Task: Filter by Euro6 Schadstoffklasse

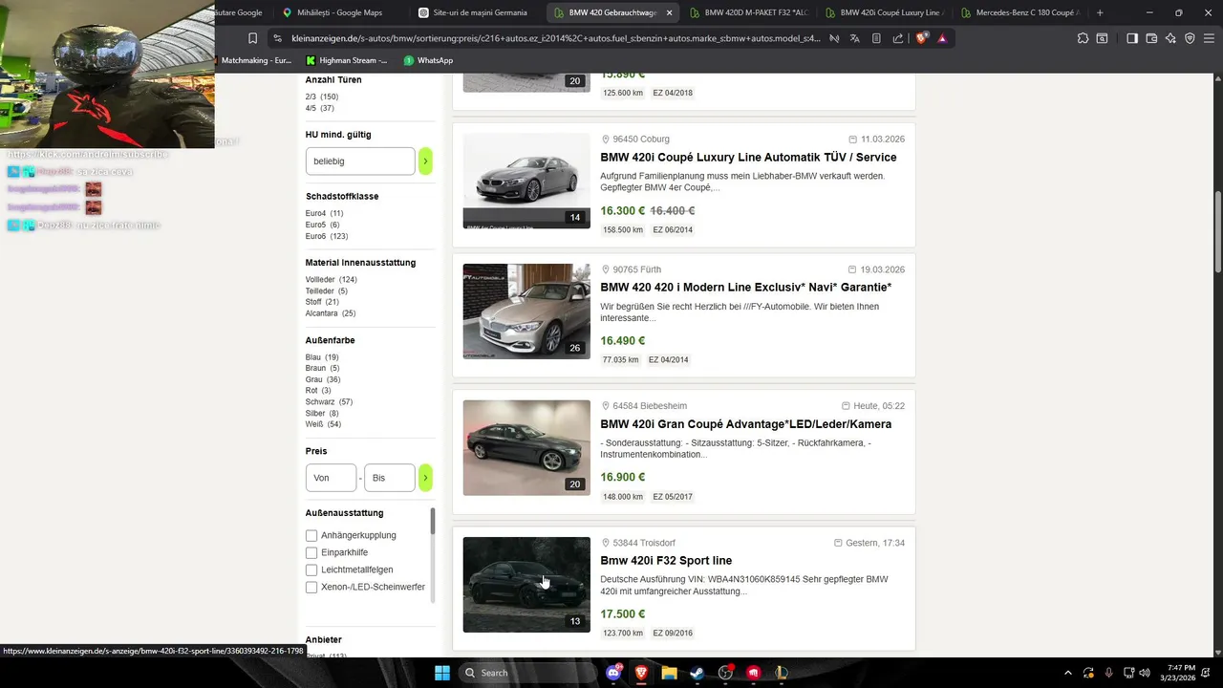Action: coord(327,236)
